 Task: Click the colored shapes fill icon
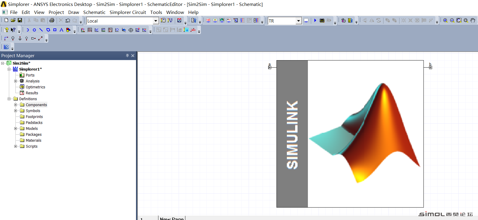pyautogui.click(x=68, y=30)
